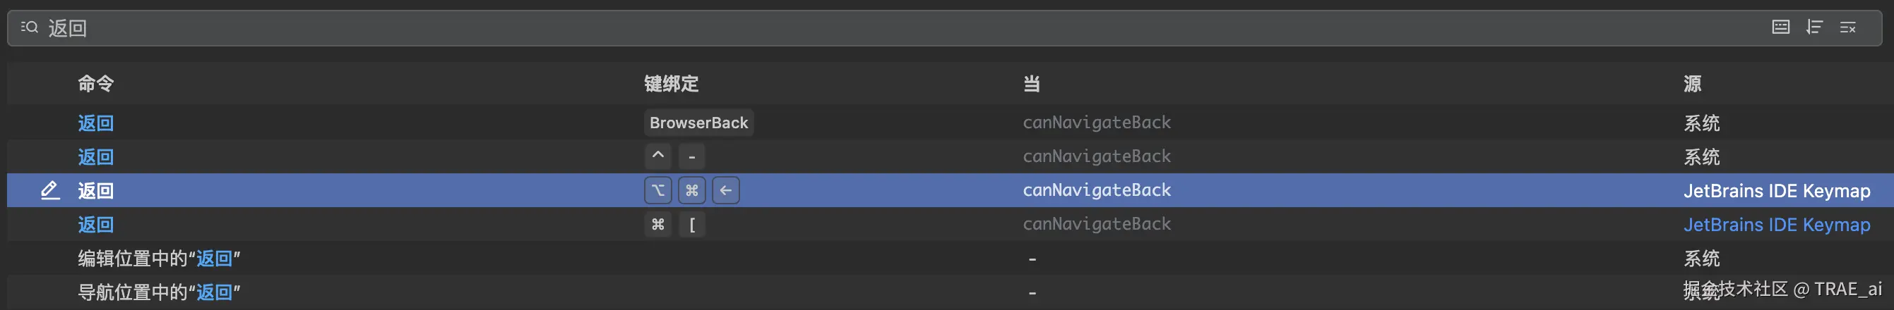Toggle Sort by Precedence icon
Screen dimensions: 1894x310
1814,27
